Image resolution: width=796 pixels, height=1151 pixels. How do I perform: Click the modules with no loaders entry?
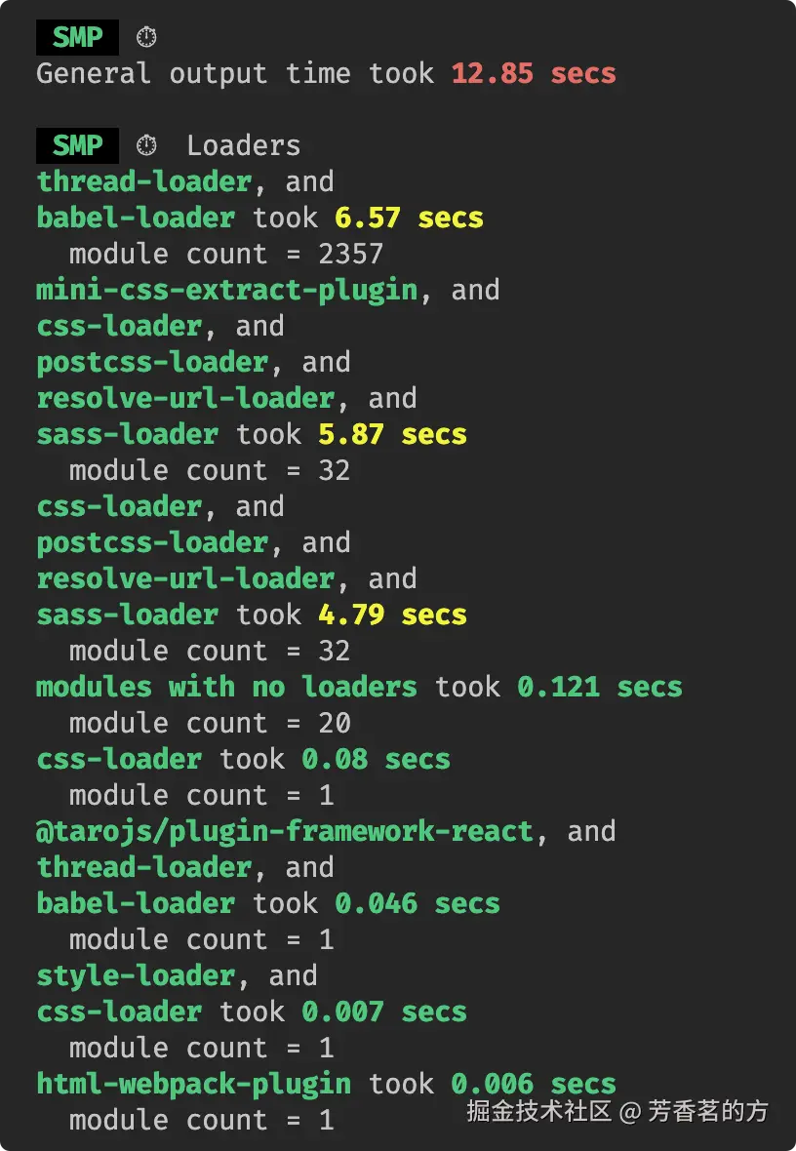(226, 687)
